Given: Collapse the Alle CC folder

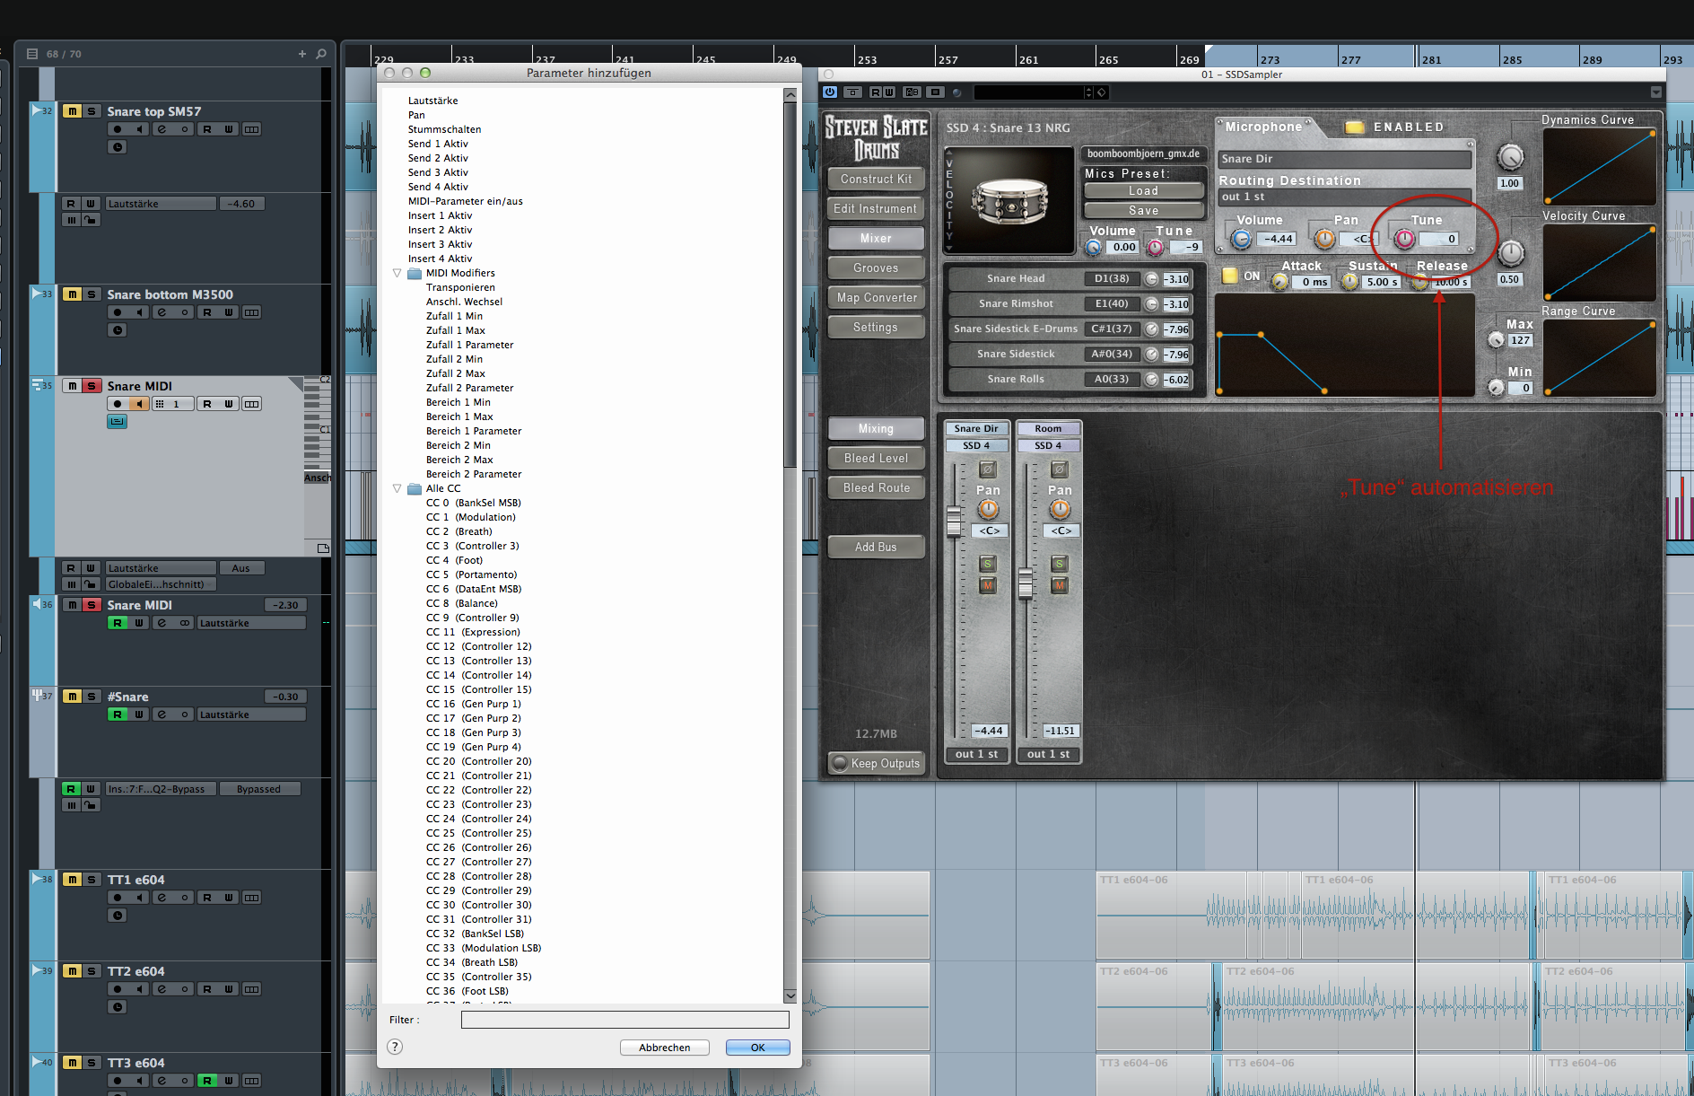Looking at the screenshot, I should (x=397, y=488).
